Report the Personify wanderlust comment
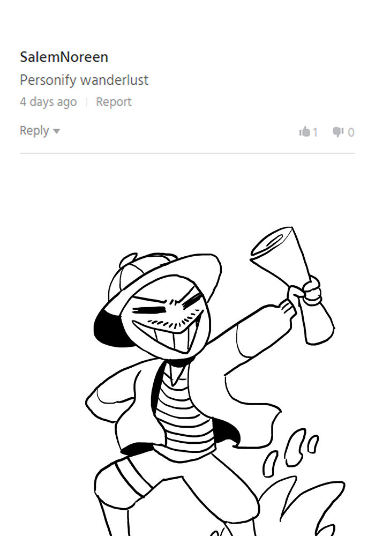The height and width of the screenshot is (536, 375). pos(114,101)
